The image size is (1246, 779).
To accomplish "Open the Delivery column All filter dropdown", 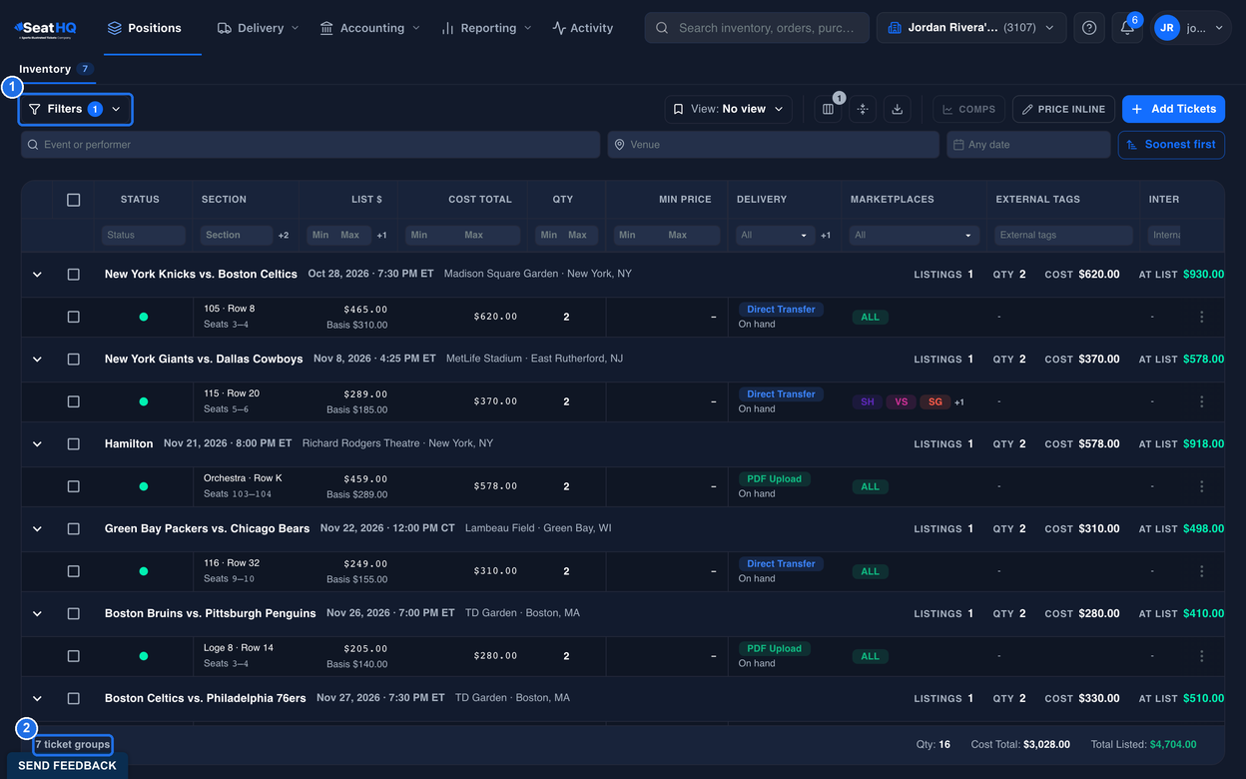I will (775, 236).
